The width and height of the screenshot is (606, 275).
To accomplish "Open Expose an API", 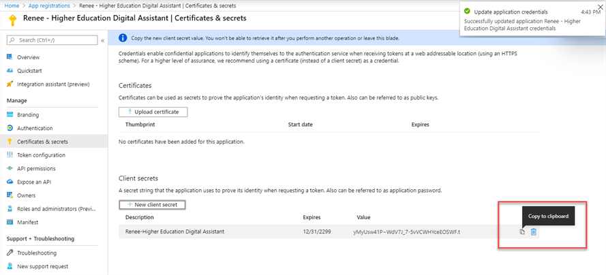I will point(34,182).
